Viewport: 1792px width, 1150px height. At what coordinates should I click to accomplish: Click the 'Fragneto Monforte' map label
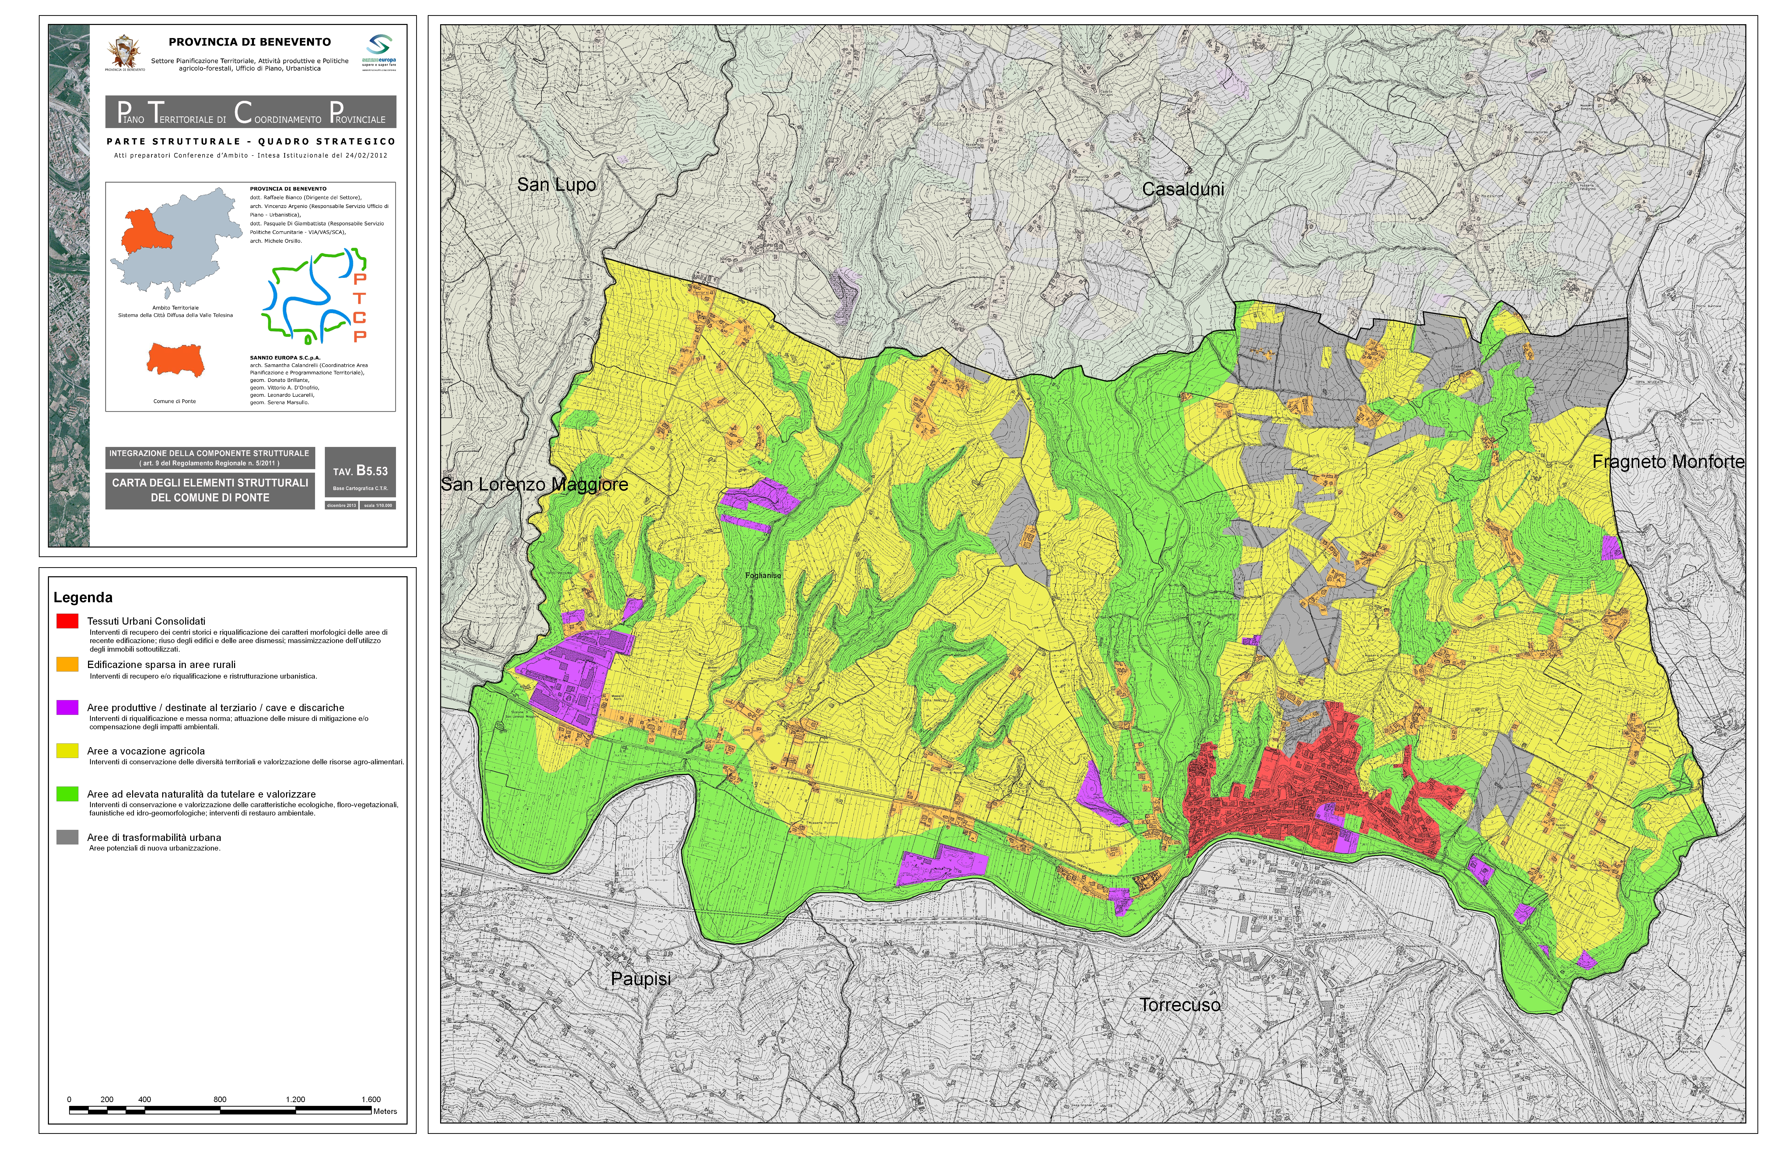click(1669, 462)
